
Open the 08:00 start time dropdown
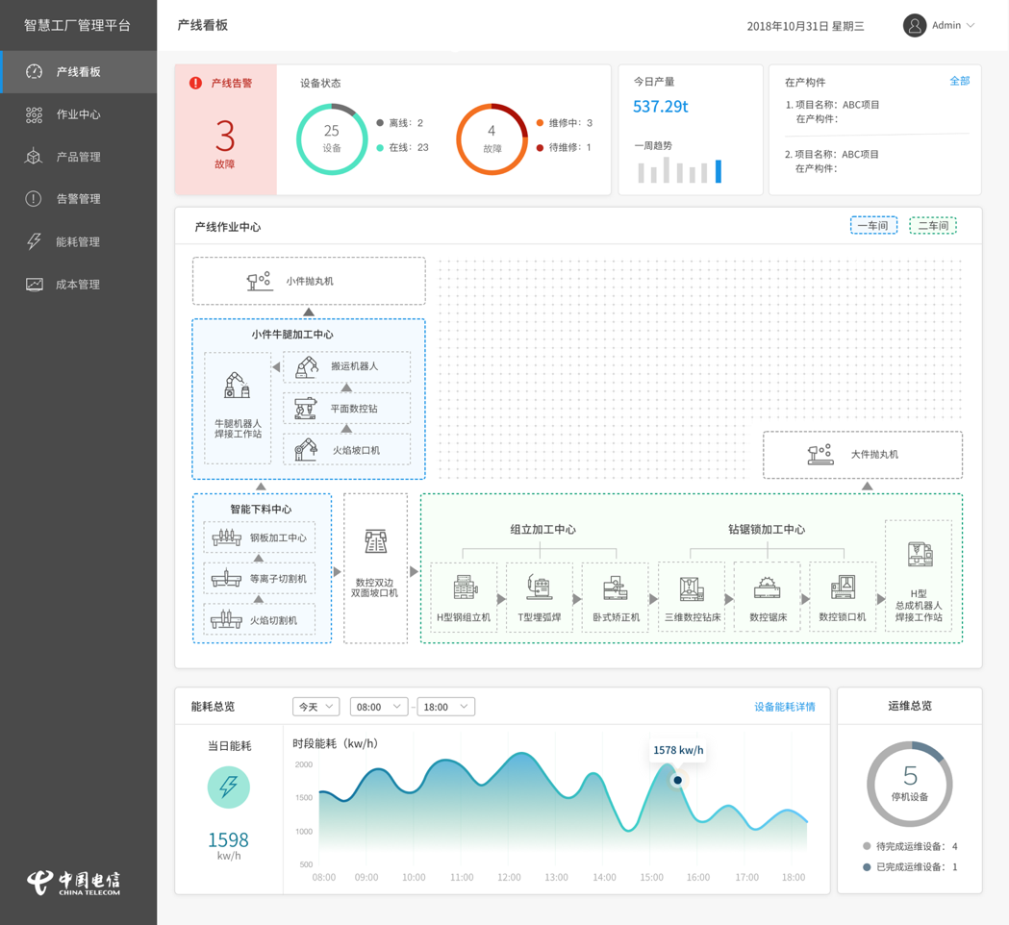coord(378,707)
